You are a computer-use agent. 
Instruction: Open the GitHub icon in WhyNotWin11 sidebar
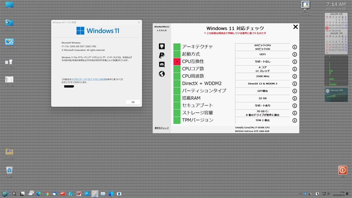coord(162,46)
